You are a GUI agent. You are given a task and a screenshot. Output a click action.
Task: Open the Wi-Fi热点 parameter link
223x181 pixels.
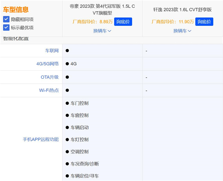pos(49,90)
